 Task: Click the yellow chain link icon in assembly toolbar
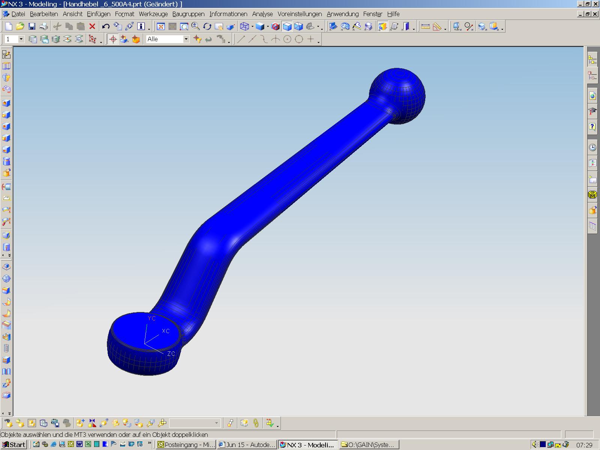coord(256,423)
